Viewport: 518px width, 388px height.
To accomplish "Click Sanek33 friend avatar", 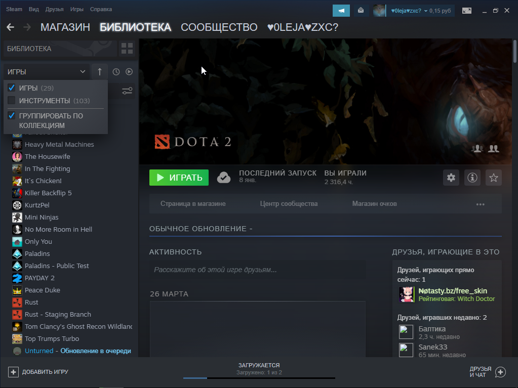I will pyautogui.click(x=406, y=351).
